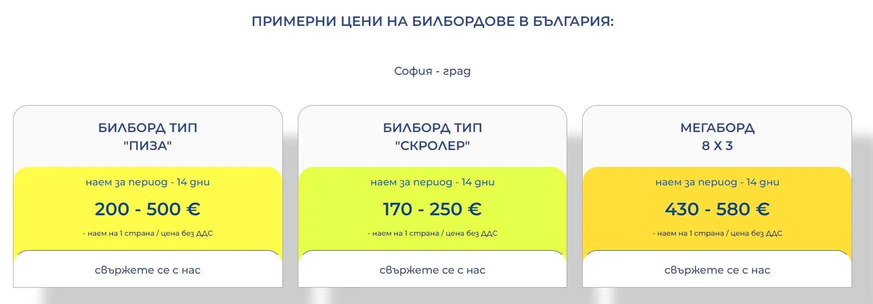Open "свържете се с нас" under the Мегаборд card
The width and height of the screenshot is (873, 304).
(717, 270)
